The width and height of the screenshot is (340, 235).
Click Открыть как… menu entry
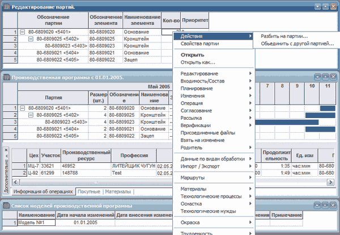pos(214,62)
